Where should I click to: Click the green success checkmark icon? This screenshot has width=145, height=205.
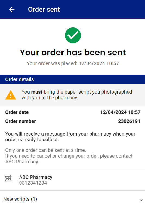[73, 35]
